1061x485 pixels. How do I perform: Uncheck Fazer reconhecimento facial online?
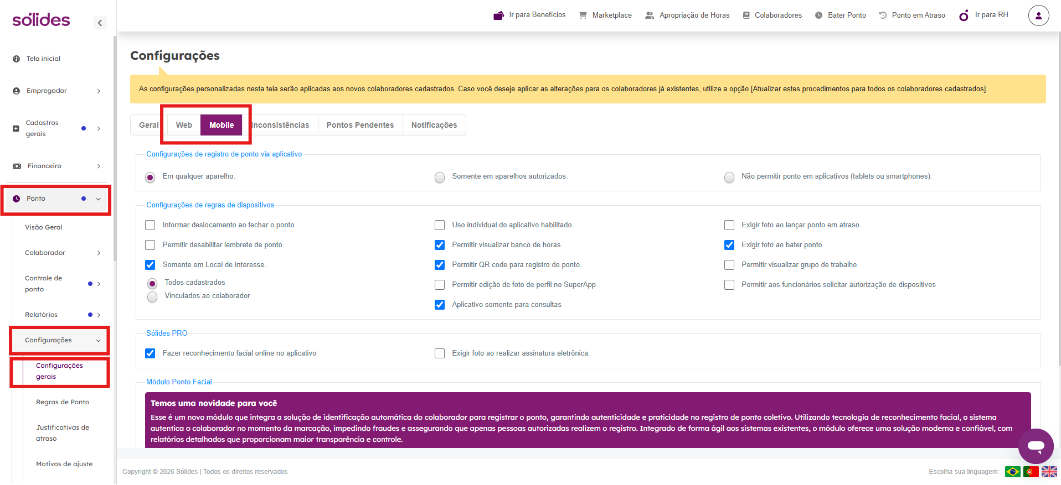(150, 353)
